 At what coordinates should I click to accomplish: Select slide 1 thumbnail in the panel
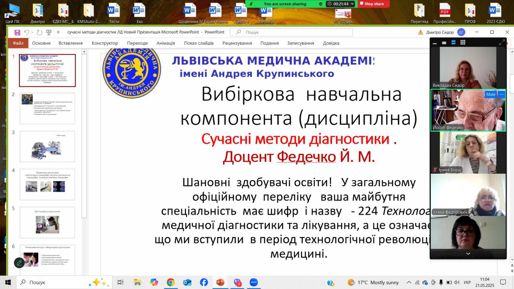click(x=47, y=70)
